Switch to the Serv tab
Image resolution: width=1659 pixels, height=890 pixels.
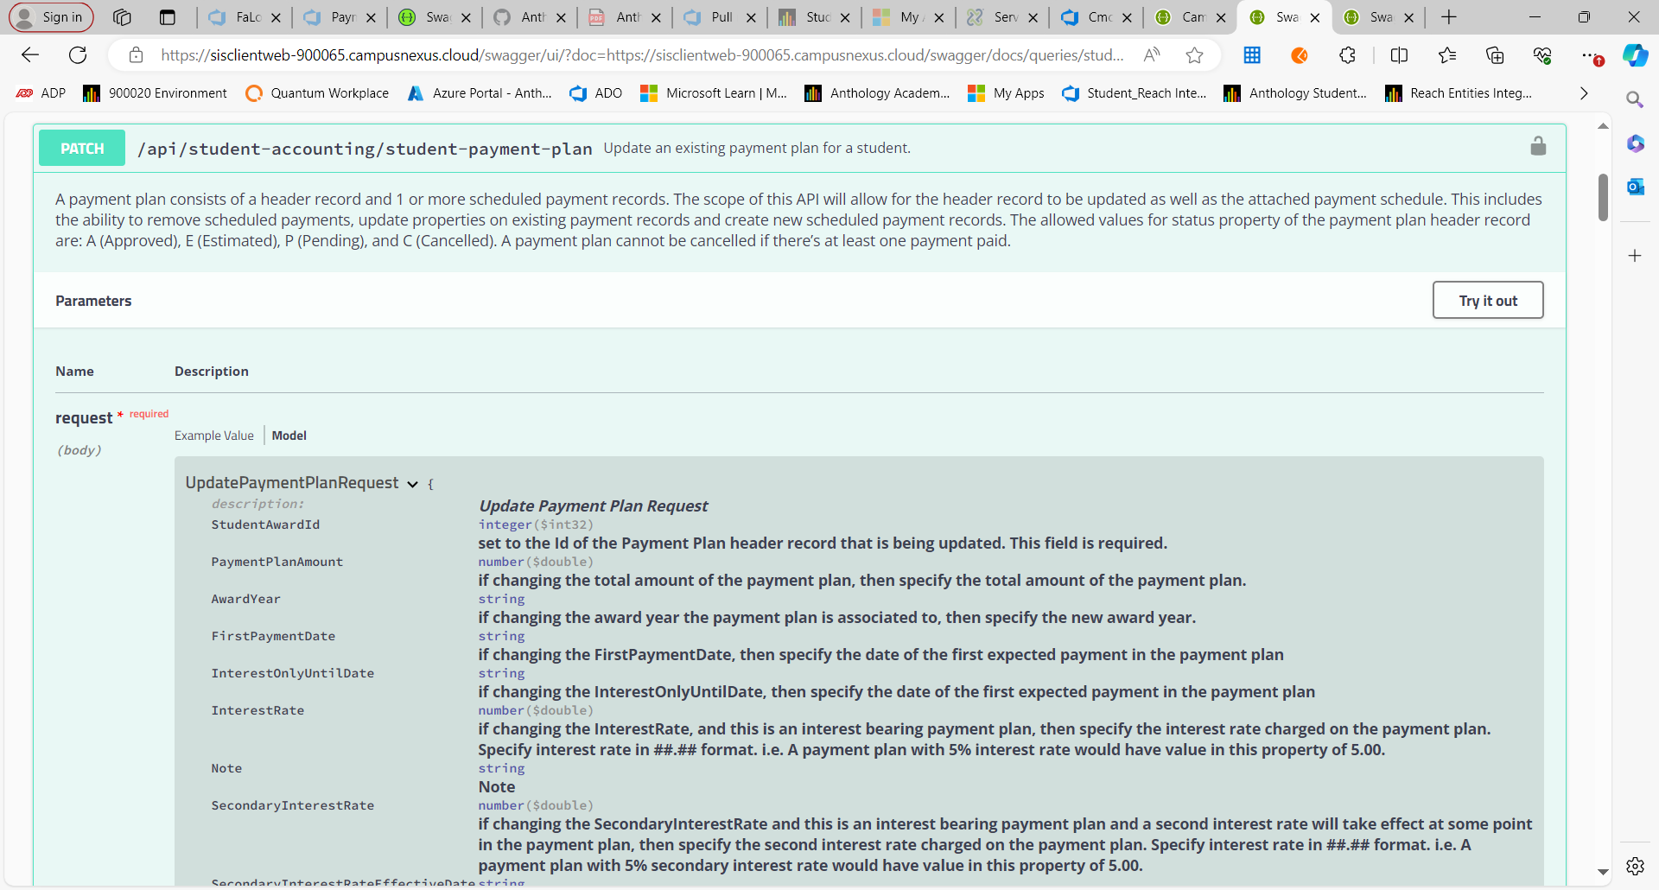pos(1002,17)
